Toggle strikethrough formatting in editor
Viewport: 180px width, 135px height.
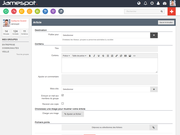(103, 56)
